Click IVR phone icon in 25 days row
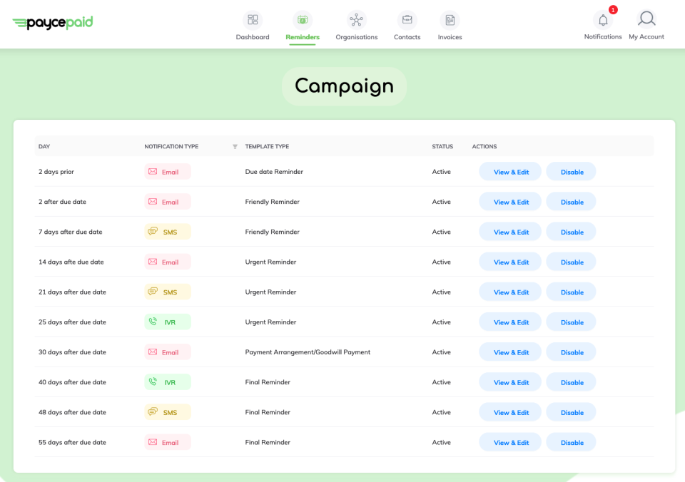685x482 pixels. (x=153, y=322)
